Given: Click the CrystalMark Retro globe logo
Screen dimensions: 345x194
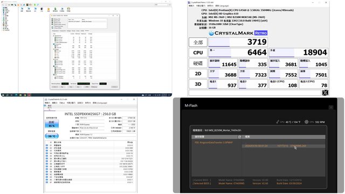Looking at the screenshot, I should (211, 33).
